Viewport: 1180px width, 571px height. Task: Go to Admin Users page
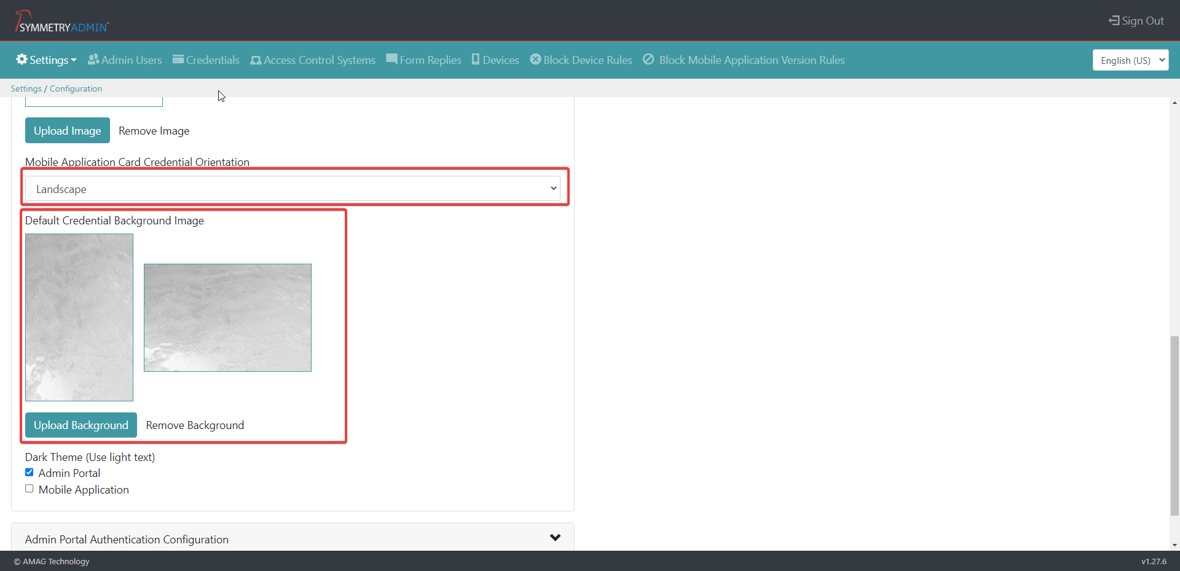(x=125, y=60)
